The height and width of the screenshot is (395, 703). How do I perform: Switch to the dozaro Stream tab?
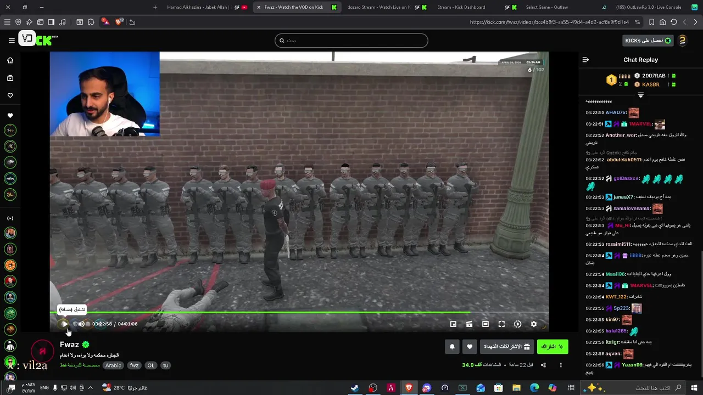pos(387,7)
